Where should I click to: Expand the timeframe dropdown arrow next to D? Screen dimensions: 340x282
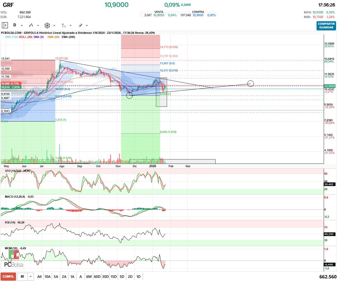click(x=22, y=26)
